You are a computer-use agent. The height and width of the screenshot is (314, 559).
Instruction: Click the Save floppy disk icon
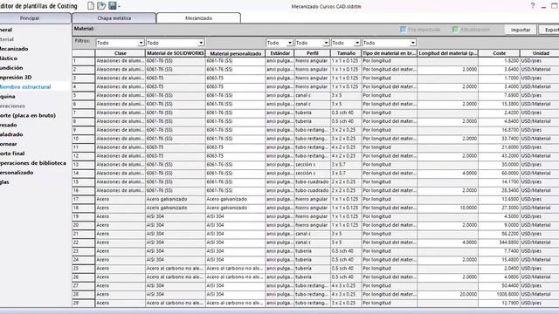point(113,6)
